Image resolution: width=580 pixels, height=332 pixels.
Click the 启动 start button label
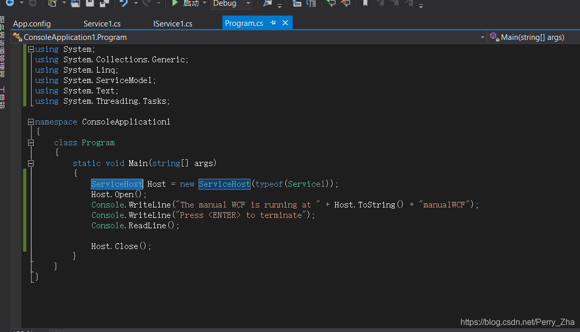point(191,3)
